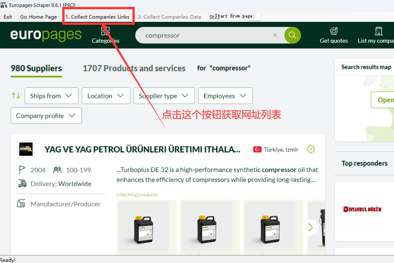Click the green magnifying glass search icon

point(292,35)
